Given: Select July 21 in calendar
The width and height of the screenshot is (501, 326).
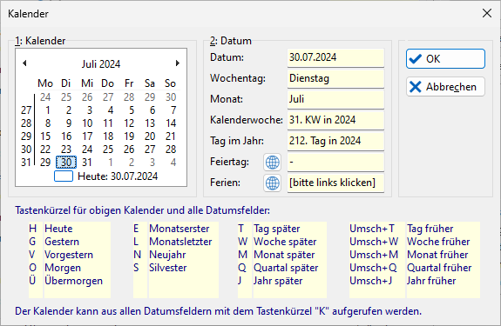Looking at the screenshot, I should pyautogui.click(x=171, y=136).
